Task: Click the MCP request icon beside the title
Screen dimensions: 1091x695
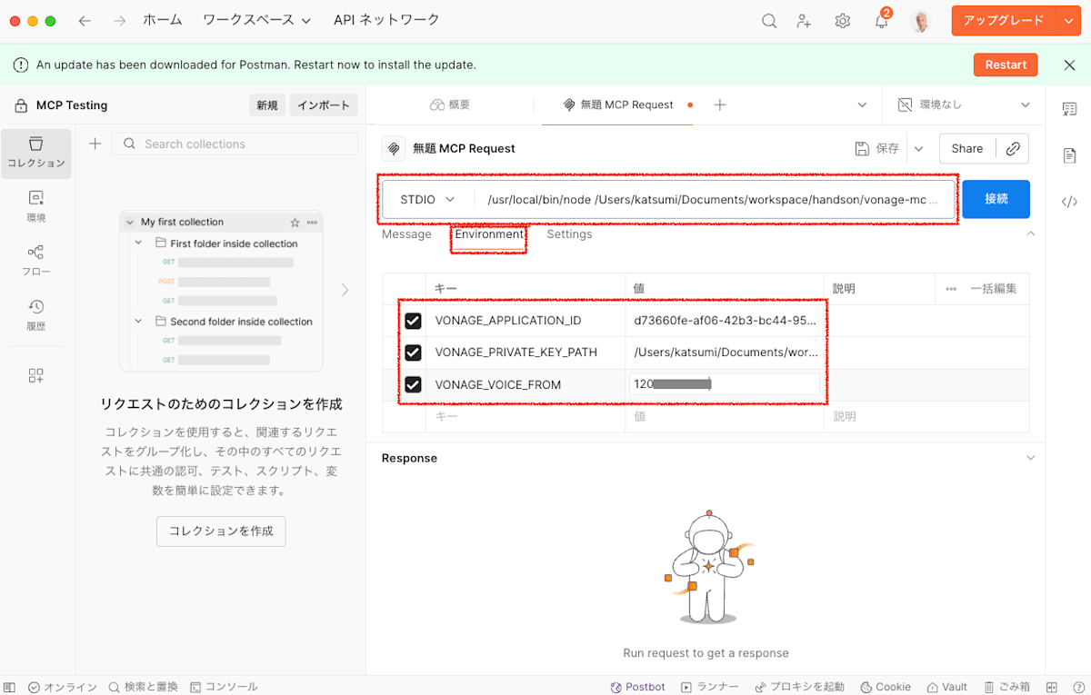Action: tap(394, 148)
